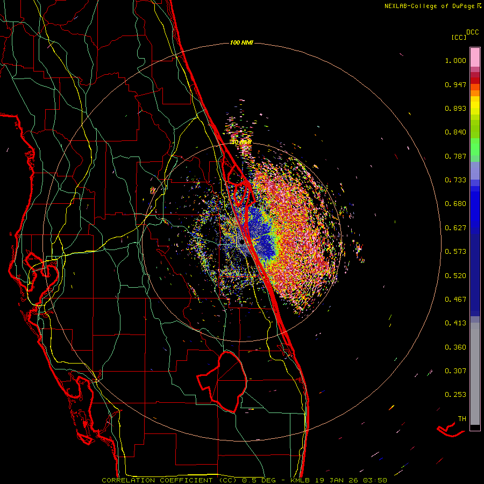Select the 0.573 scale value
Screen dimensions: 484x484
pos(455,252)
